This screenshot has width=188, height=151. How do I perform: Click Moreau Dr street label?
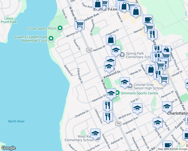pos(72,34)
